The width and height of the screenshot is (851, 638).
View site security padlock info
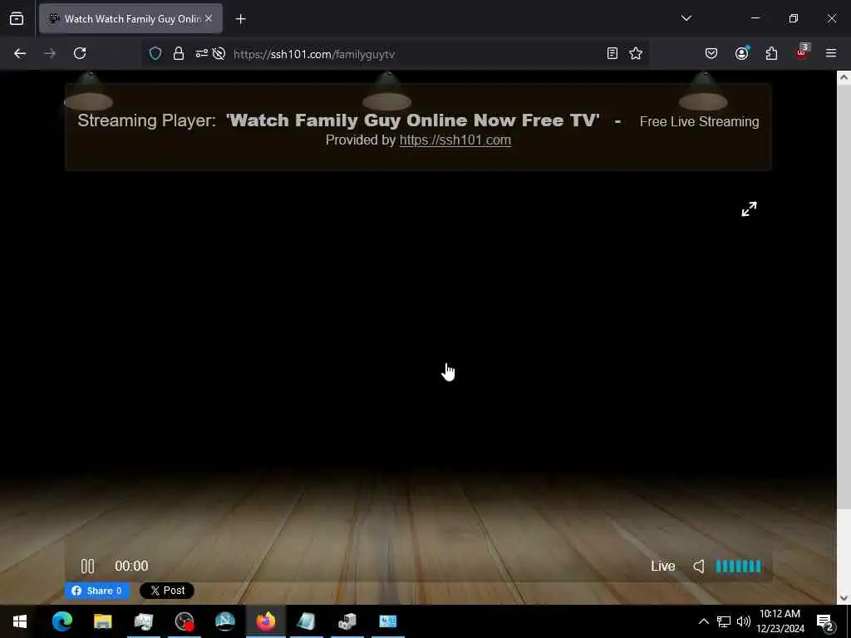click(179, 53)
